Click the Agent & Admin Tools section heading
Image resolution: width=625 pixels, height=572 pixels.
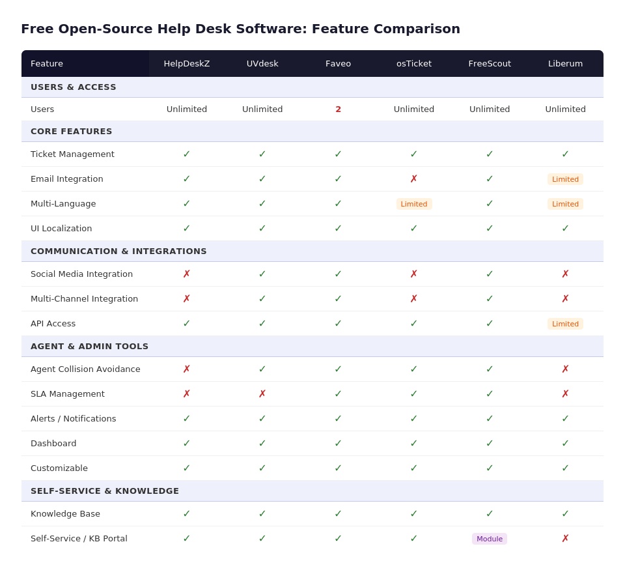click(89, 346)
